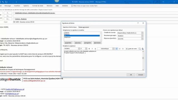Viewport: 178px width, 100px height.
Task: Select Collecto - Redmine recipient in the Cci field
Action: coord(21,19)
